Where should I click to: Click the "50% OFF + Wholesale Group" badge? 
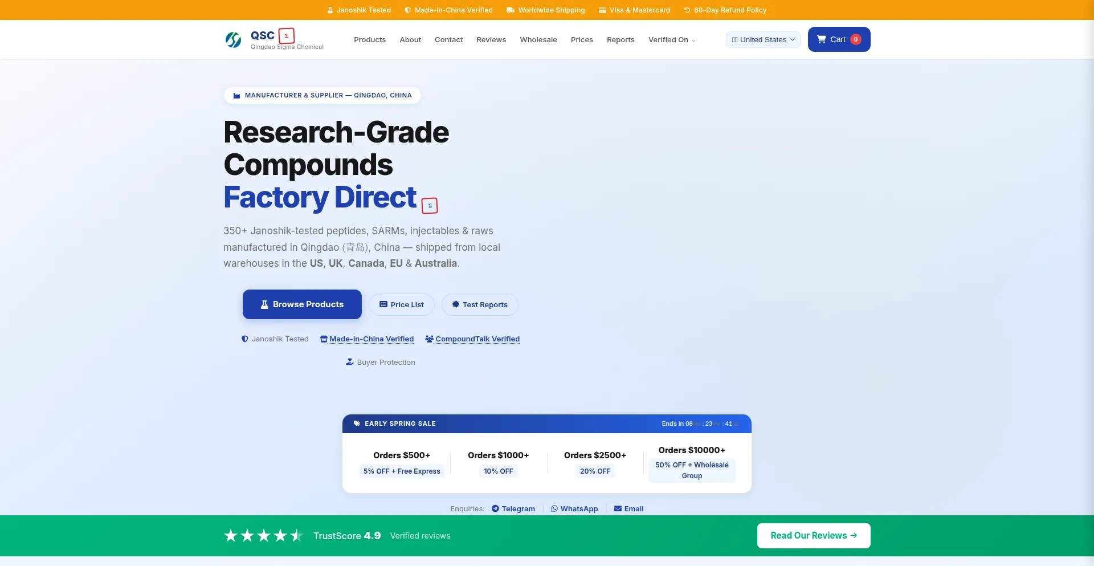(692, 470)
